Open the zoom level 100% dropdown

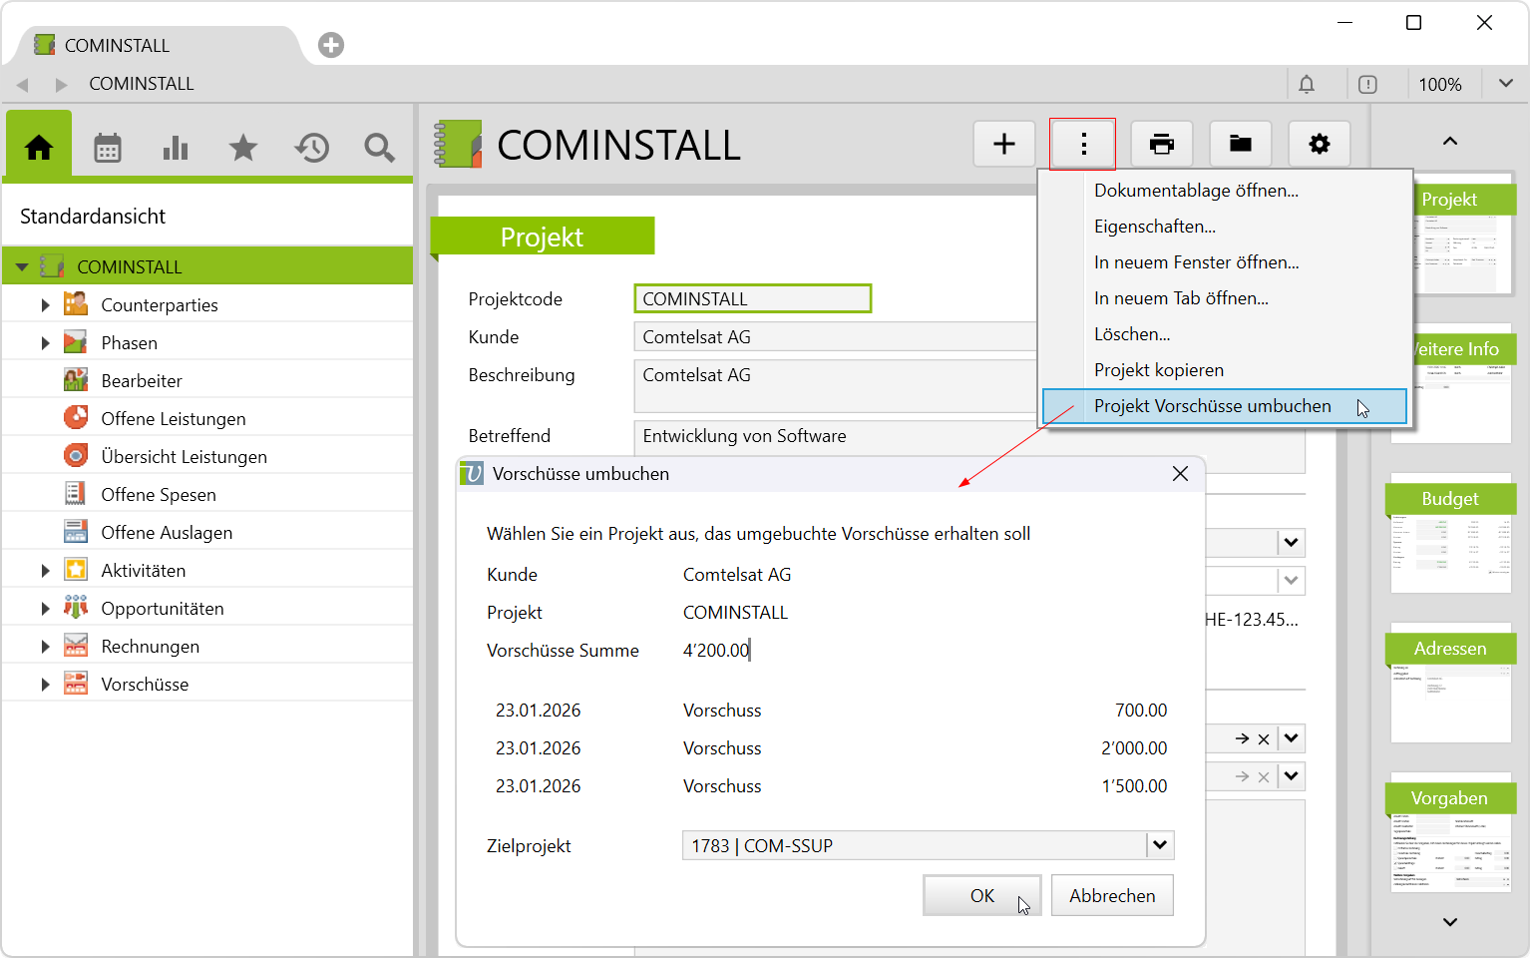coord(1505,85)
